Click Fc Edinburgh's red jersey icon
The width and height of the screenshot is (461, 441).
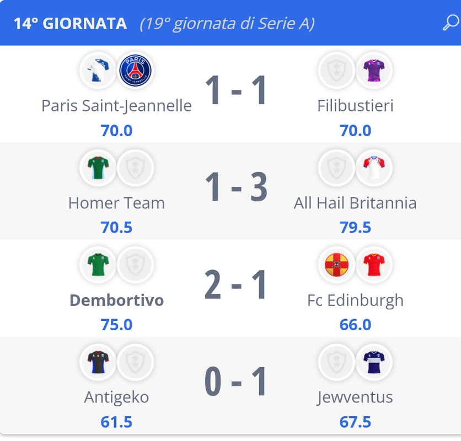point(374,265)
